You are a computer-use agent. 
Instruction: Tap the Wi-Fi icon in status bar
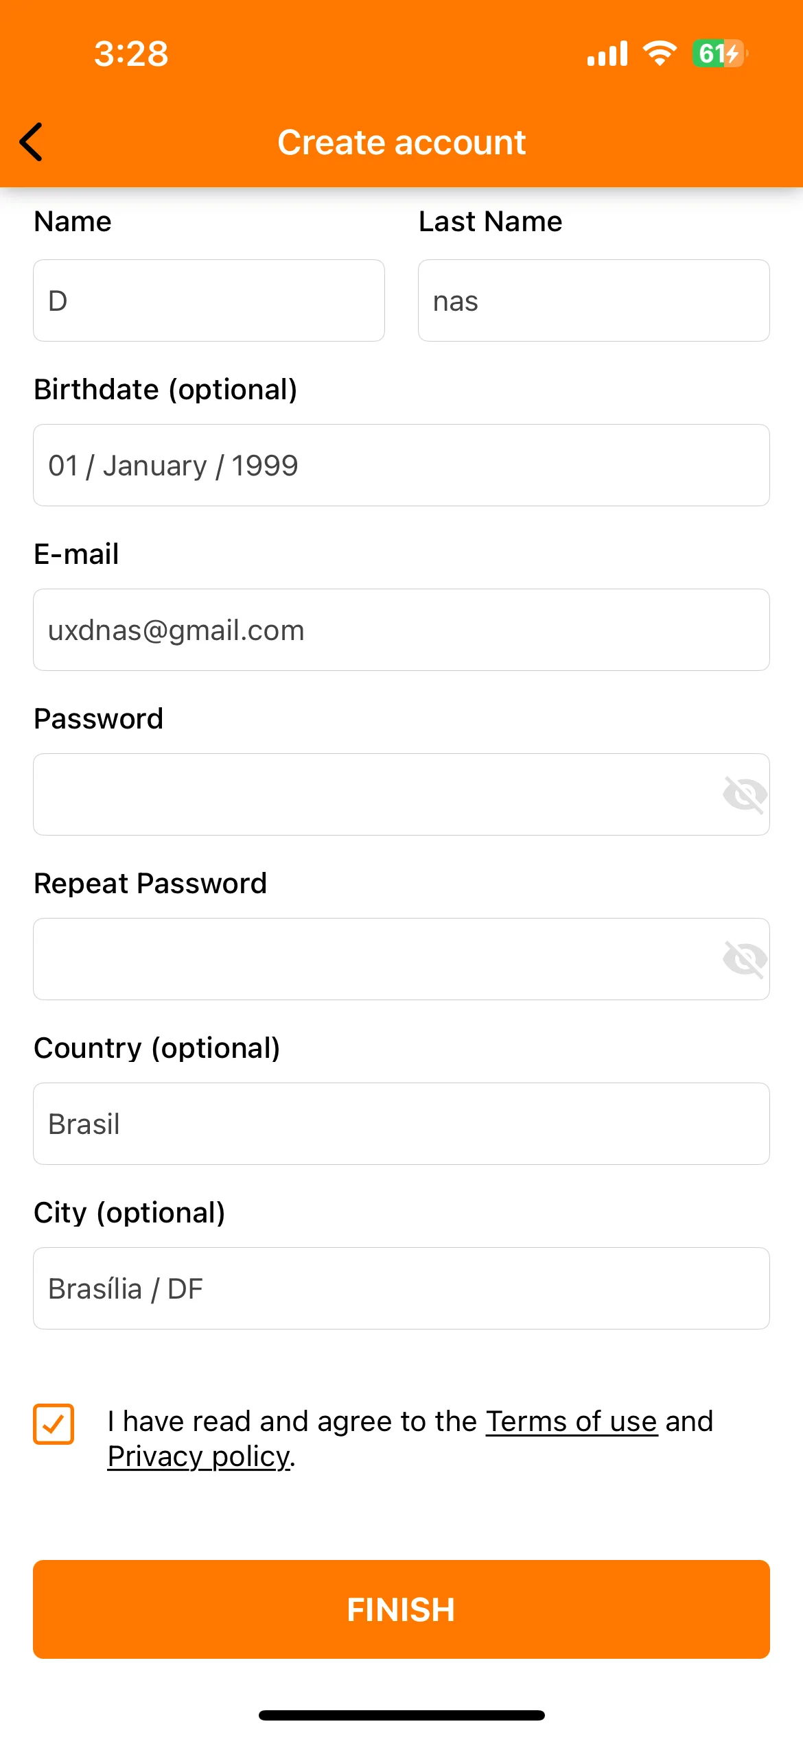click(660, 53)
